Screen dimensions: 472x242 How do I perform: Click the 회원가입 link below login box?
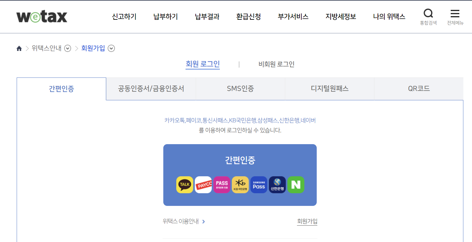(x=307, y=221)
